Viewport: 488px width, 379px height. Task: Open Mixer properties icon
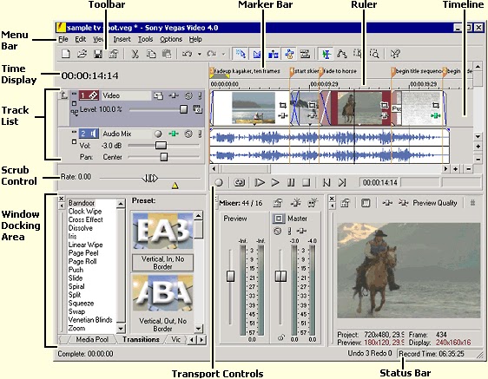pyautogui.click(x=278, y=203)
